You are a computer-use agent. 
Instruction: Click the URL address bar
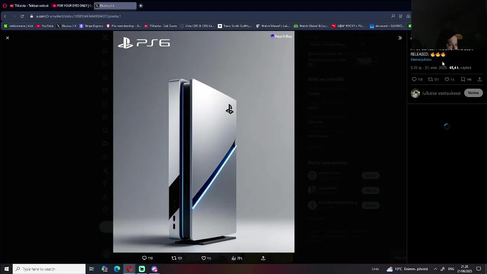coord(209,16)
